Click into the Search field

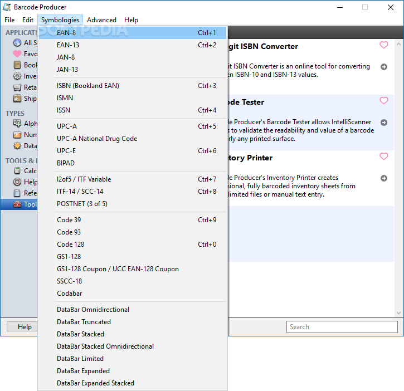pos(342,326)
